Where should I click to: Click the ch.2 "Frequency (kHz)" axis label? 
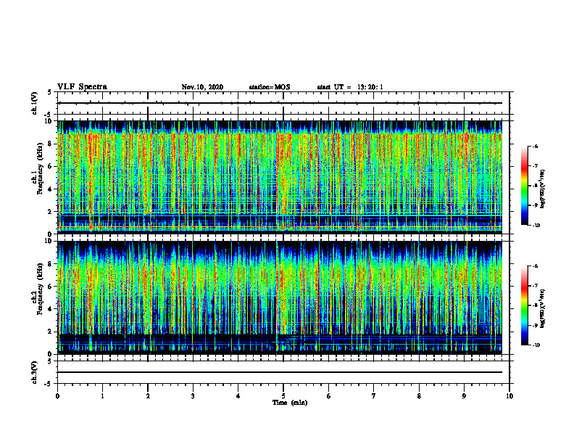click(40, 289)
